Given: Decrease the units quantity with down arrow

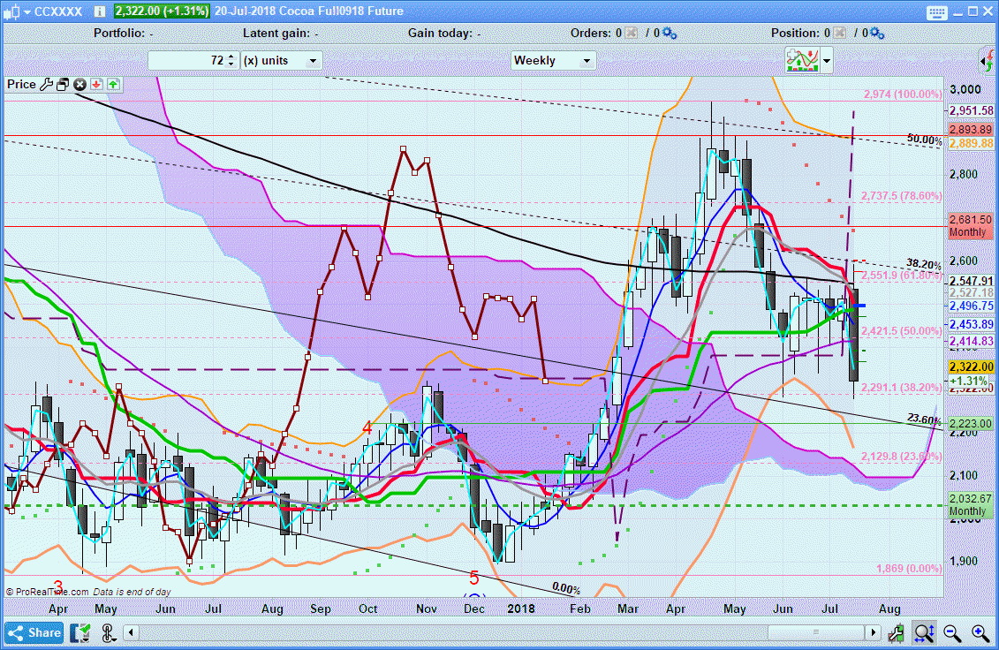Looking at the screenshot, I should point(232,64).
